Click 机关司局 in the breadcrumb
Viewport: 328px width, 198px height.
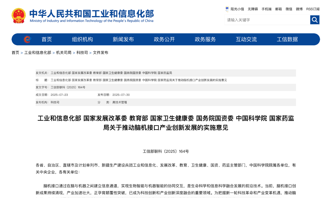point(64,53)
